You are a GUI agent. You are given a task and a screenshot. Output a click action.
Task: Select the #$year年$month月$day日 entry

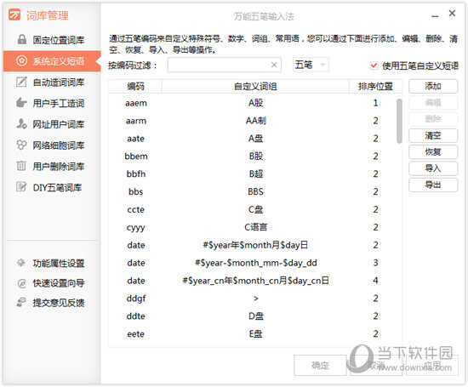pos(253,245)
